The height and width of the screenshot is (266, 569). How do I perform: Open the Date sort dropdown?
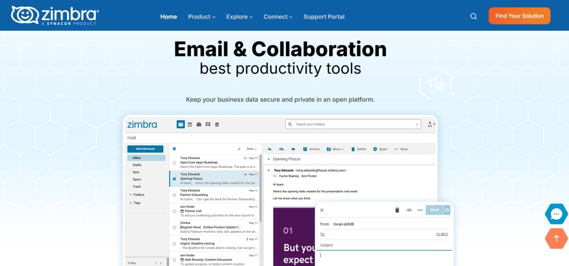coord(252,149)
